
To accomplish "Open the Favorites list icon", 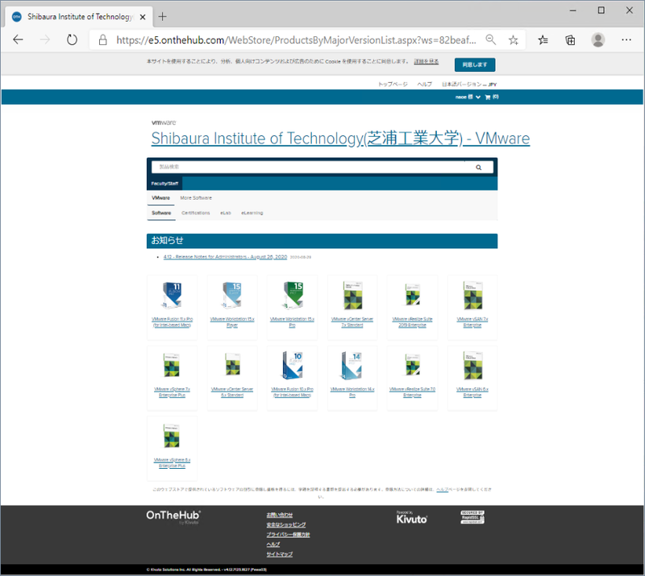I will [543, 40].
